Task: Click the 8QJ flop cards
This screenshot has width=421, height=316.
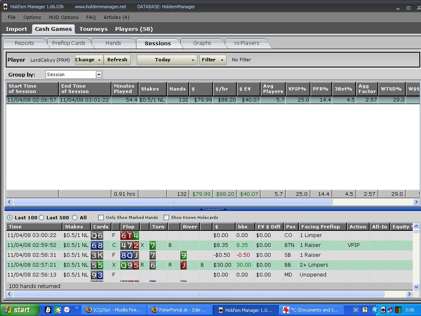Action: [130, 255]
